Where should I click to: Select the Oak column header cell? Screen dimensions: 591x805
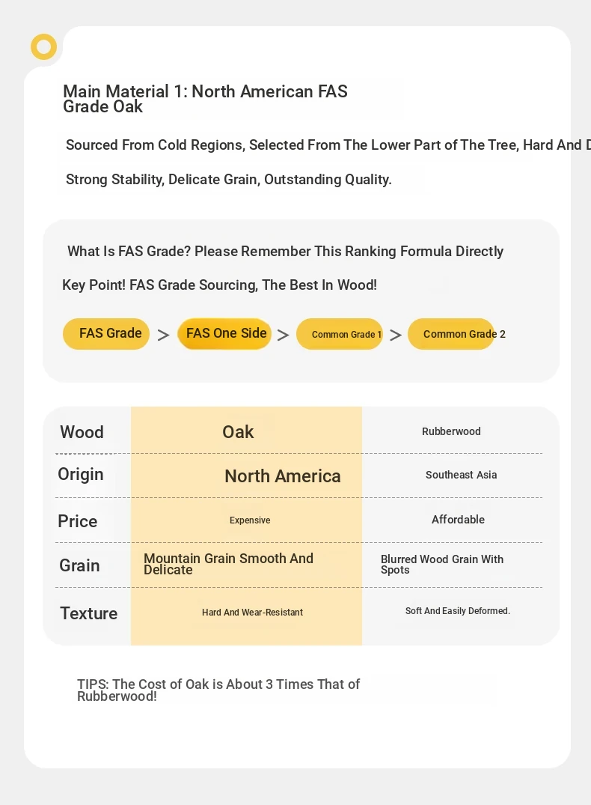pos(246,432)
